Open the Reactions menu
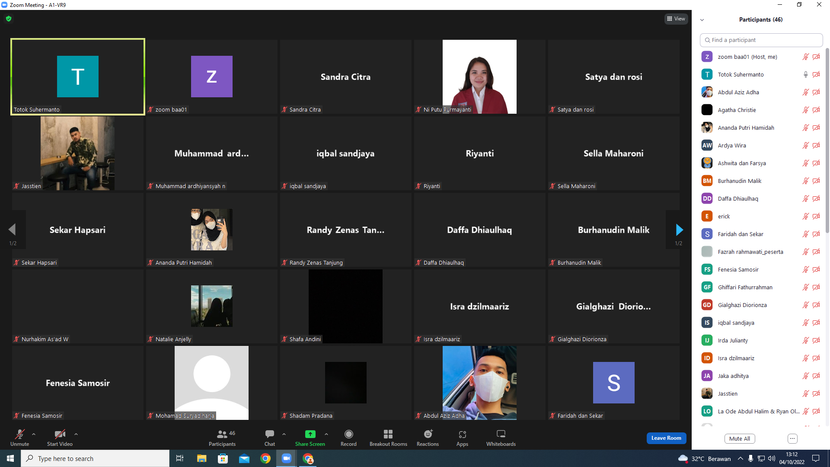This screenshot has height=467, width=830. pyautogui.click(x=428, y=438)
